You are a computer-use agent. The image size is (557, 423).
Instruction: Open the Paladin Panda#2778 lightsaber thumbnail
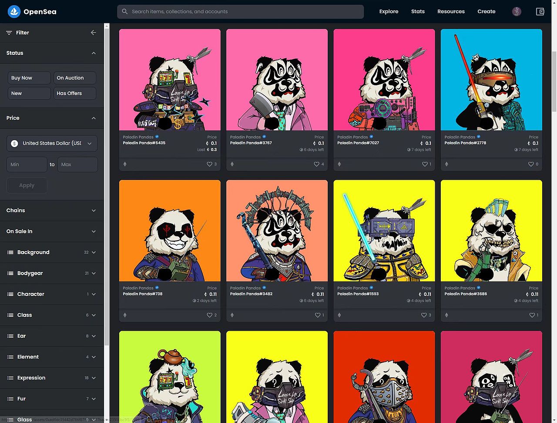tap(491, 80)
